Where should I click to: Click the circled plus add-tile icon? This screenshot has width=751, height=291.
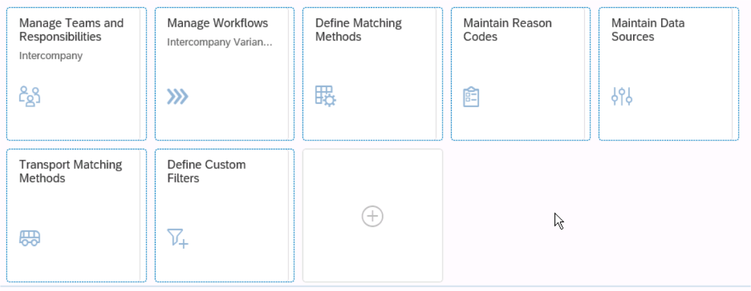[372, 216]
